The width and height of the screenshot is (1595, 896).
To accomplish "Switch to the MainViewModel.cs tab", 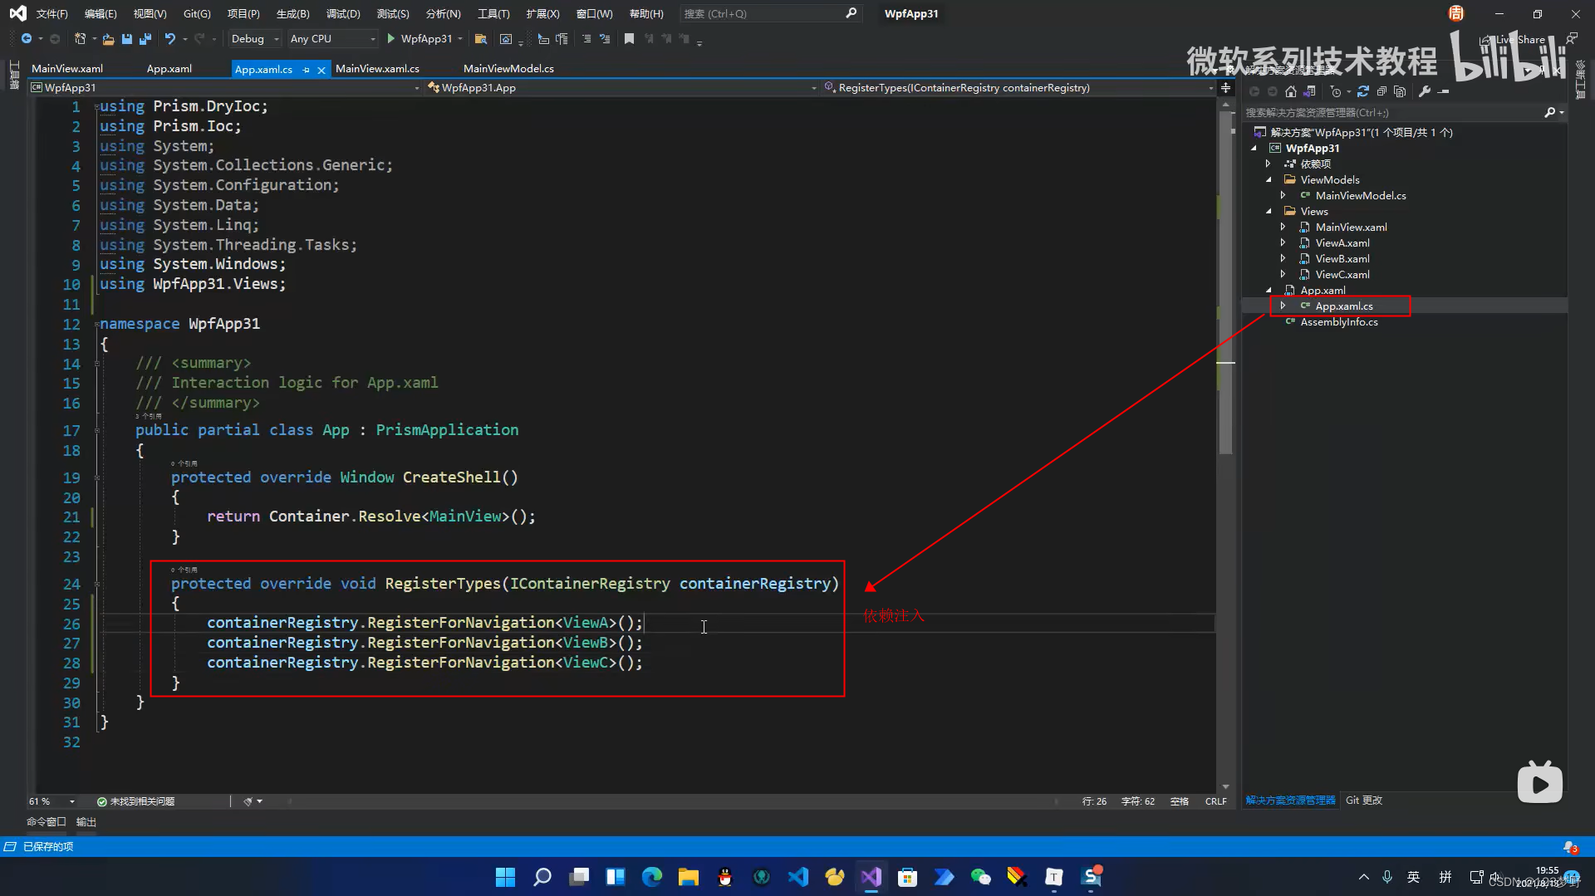I will pyautogui.click(x=508, y=69).
